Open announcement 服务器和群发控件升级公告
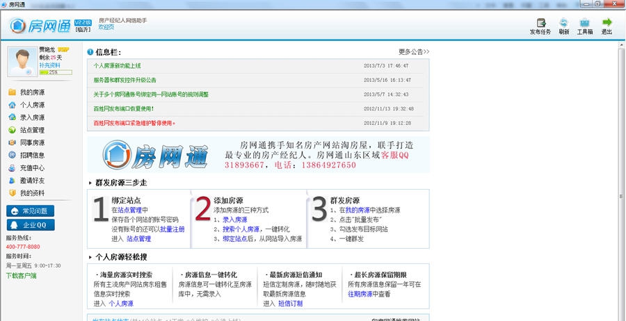The image size is (626, 321). click(x=125, y=80)
